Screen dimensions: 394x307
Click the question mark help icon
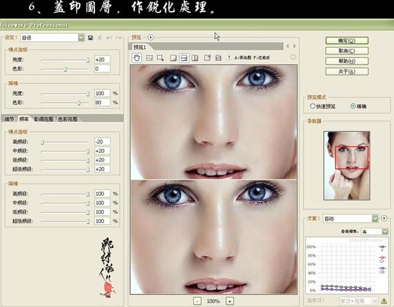pos(228,58)
